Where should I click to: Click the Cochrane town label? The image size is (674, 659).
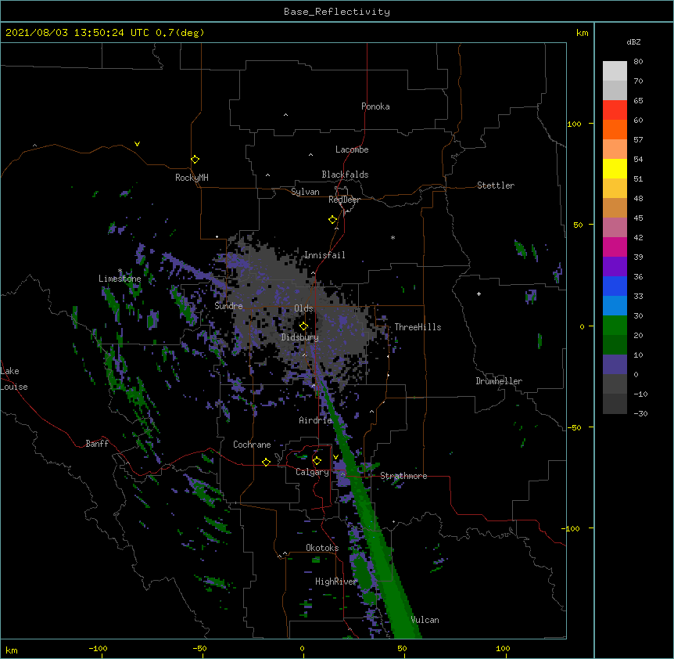[x=252, y=445]
